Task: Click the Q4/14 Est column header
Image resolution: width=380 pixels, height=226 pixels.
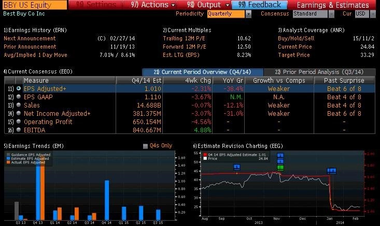Action: pos(139,81)
